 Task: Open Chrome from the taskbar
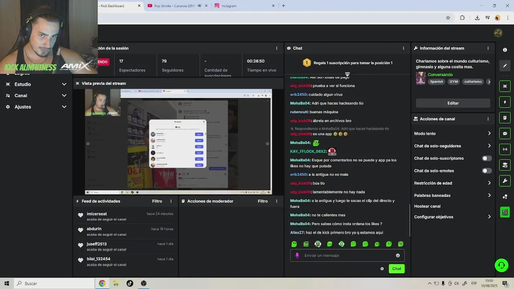pyautogui.click(x=102, y=283)
